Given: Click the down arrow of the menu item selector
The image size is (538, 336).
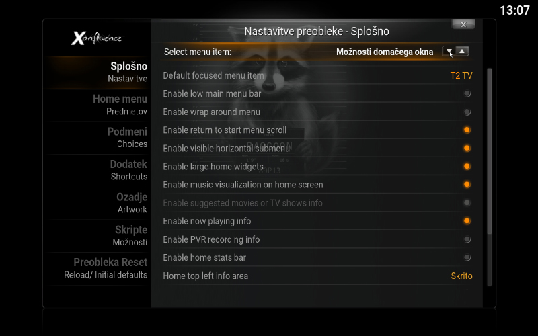Looking at the screenshot, I should pyautogui.click(x=449, y=52).
